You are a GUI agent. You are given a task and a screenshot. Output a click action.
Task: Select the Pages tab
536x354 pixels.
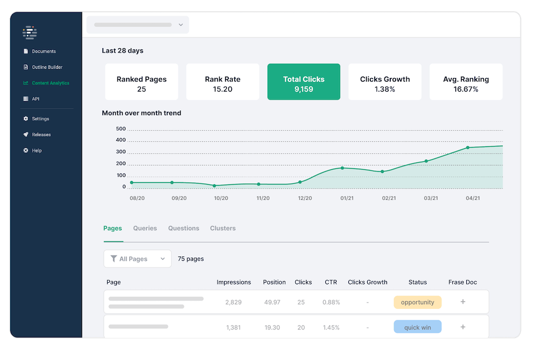(x=113, y=228)
